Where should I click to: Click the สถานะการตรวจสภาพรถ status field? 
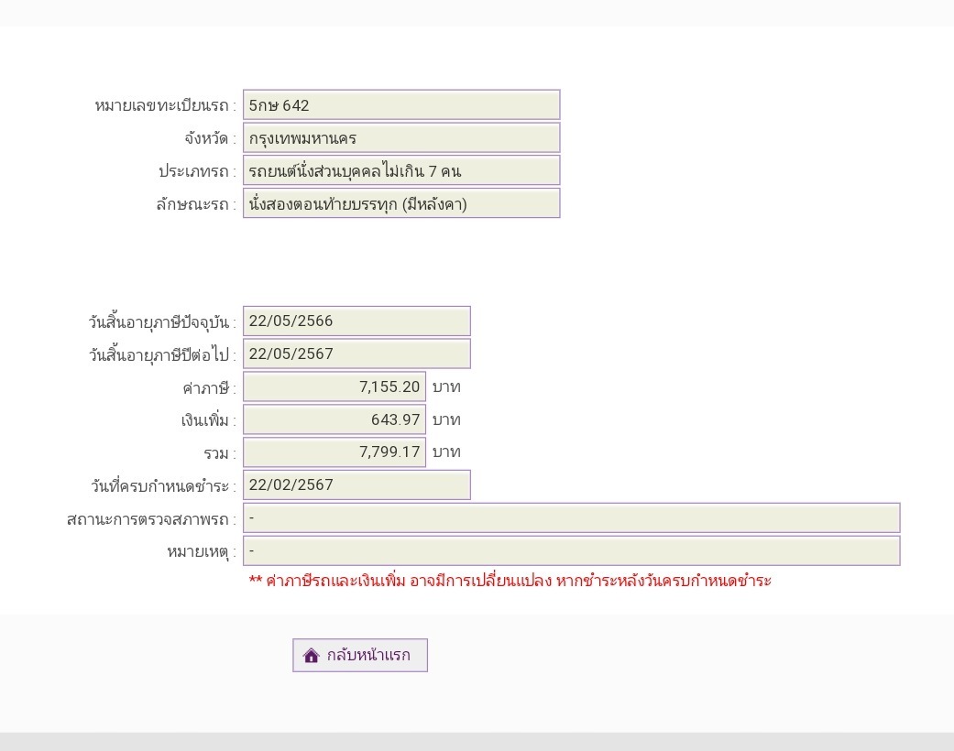[571, 518]
